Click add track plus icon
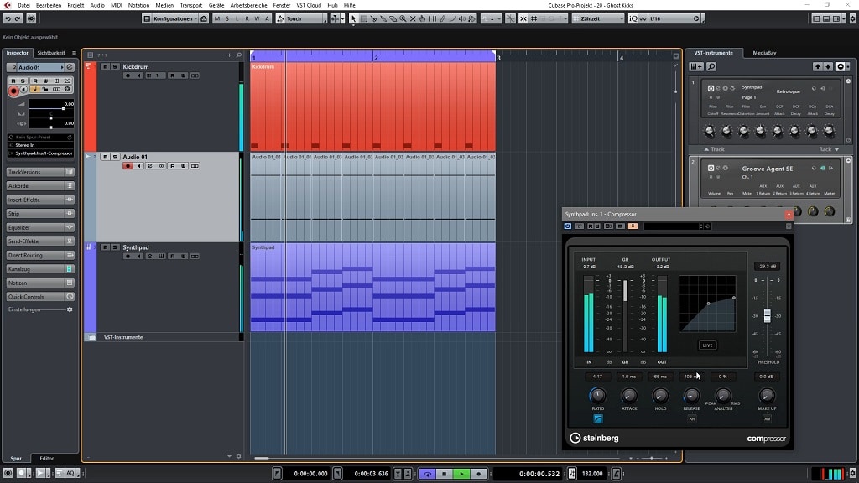The image size is (859, 483). [230, 55]
